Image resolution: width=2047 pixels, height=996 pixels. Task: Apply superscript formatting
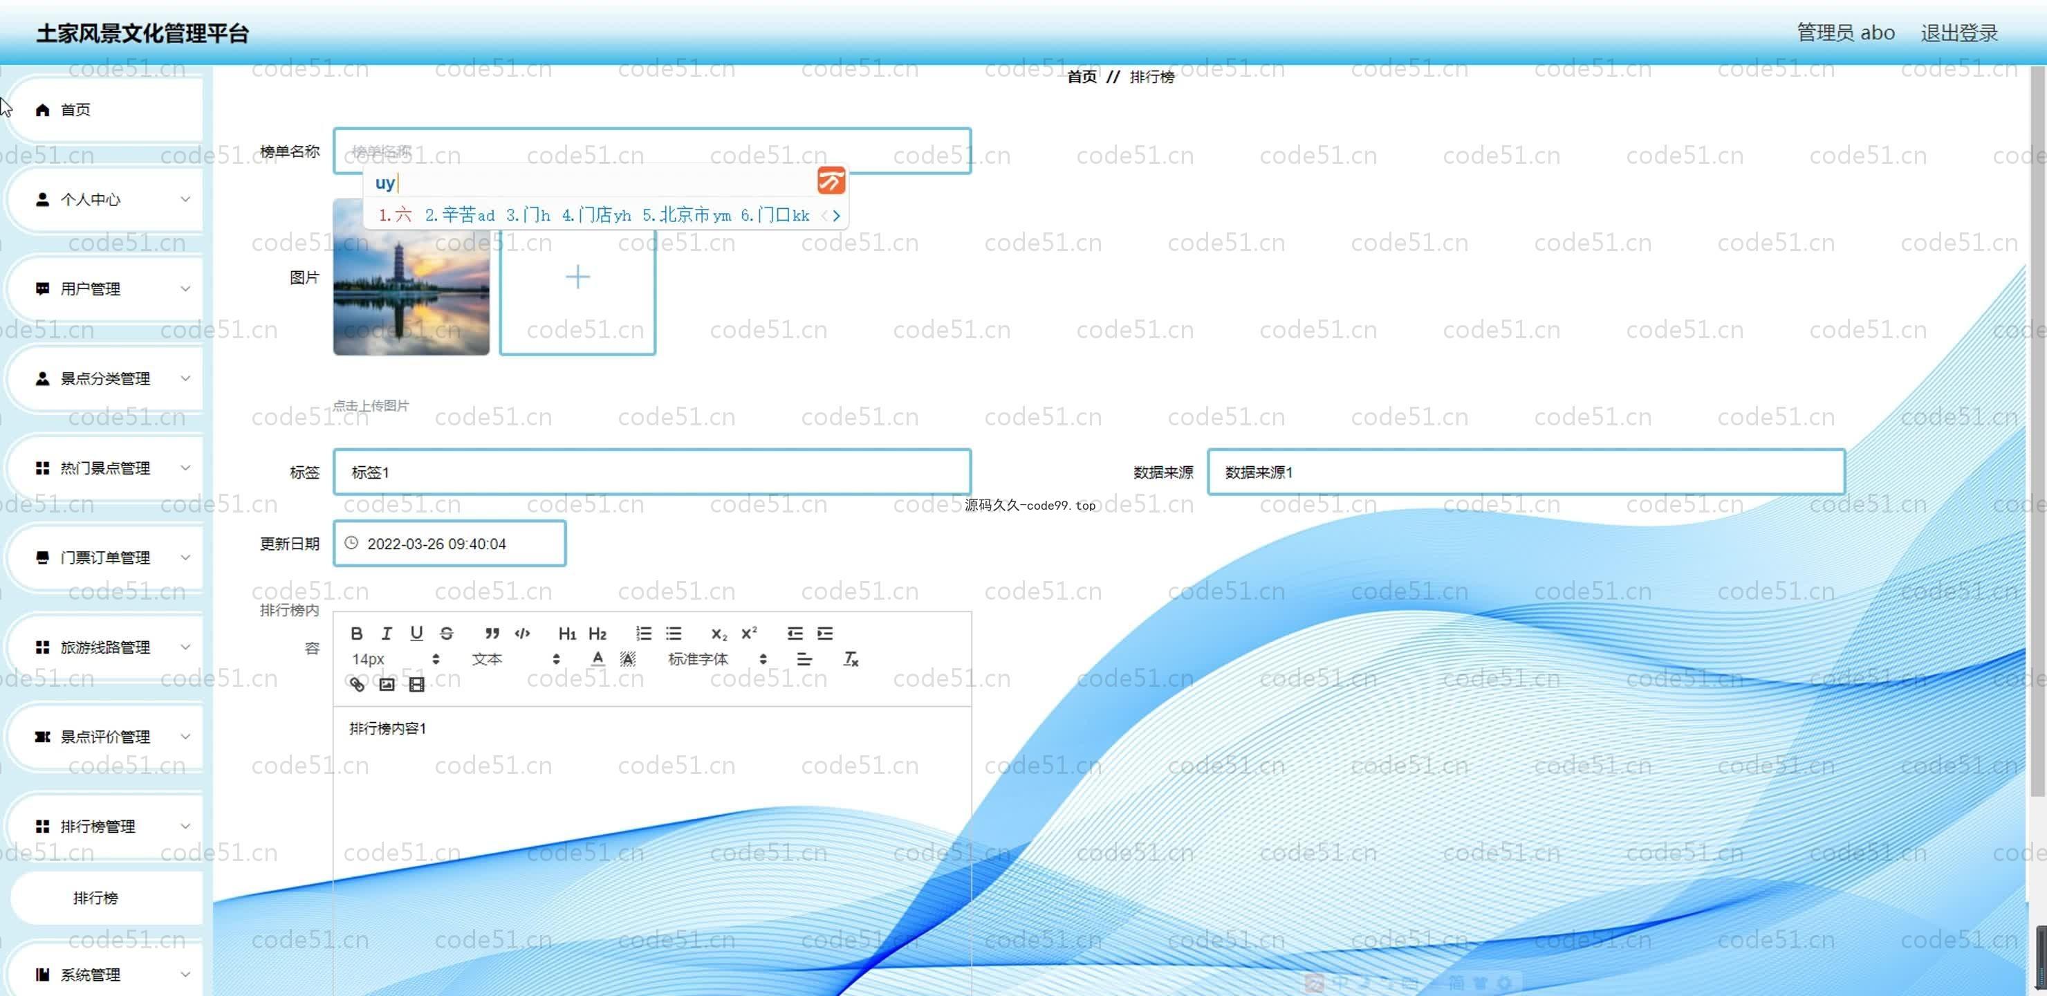pos(750,634)
